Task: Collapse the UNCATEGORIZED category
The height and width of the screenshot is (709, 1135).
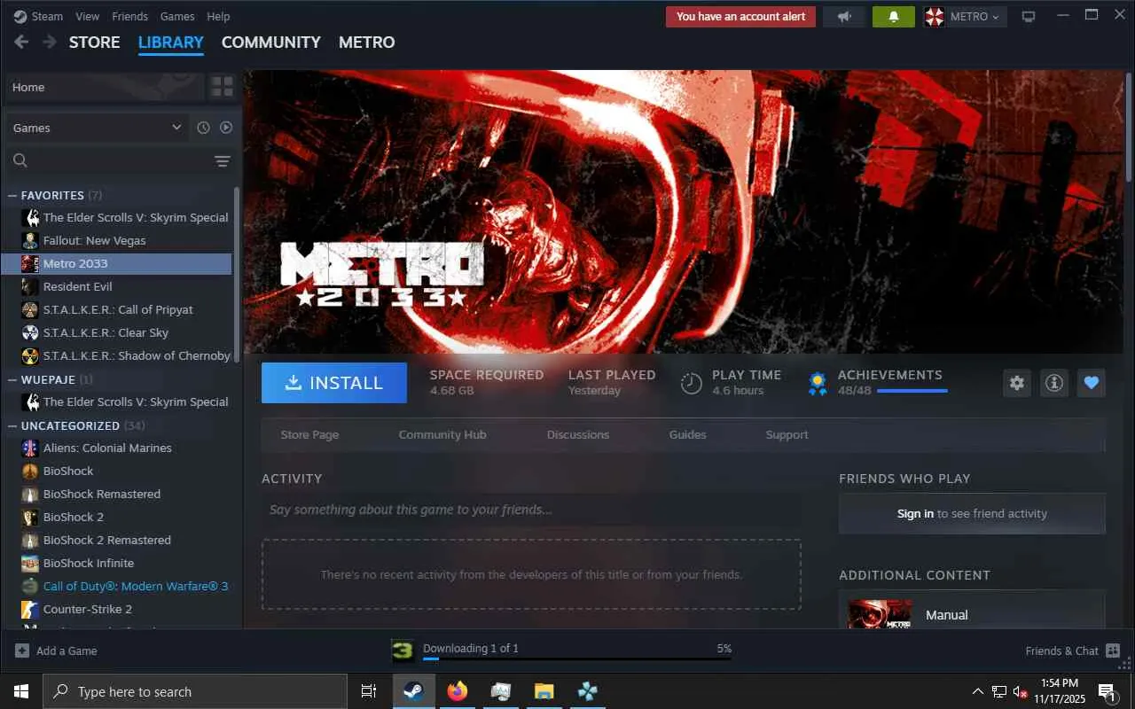Action: click(x=12, y=425)
